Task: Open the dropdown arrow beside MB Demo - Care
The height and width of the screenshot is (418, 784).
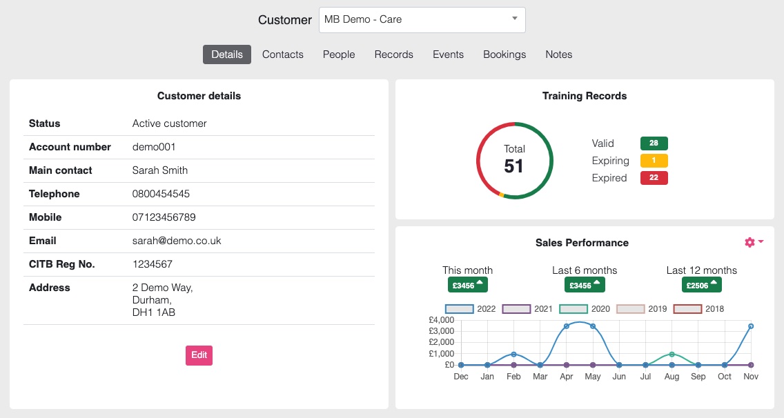Action: coord(513,19)
